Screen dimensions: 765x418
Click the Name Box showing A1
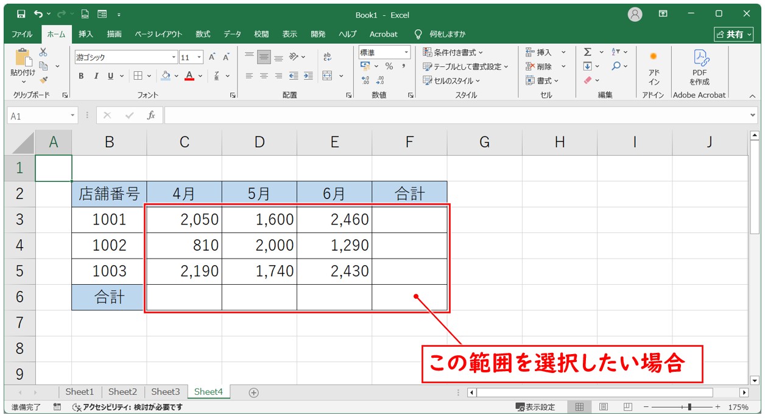pyautogui.click(x=38, y=116)
